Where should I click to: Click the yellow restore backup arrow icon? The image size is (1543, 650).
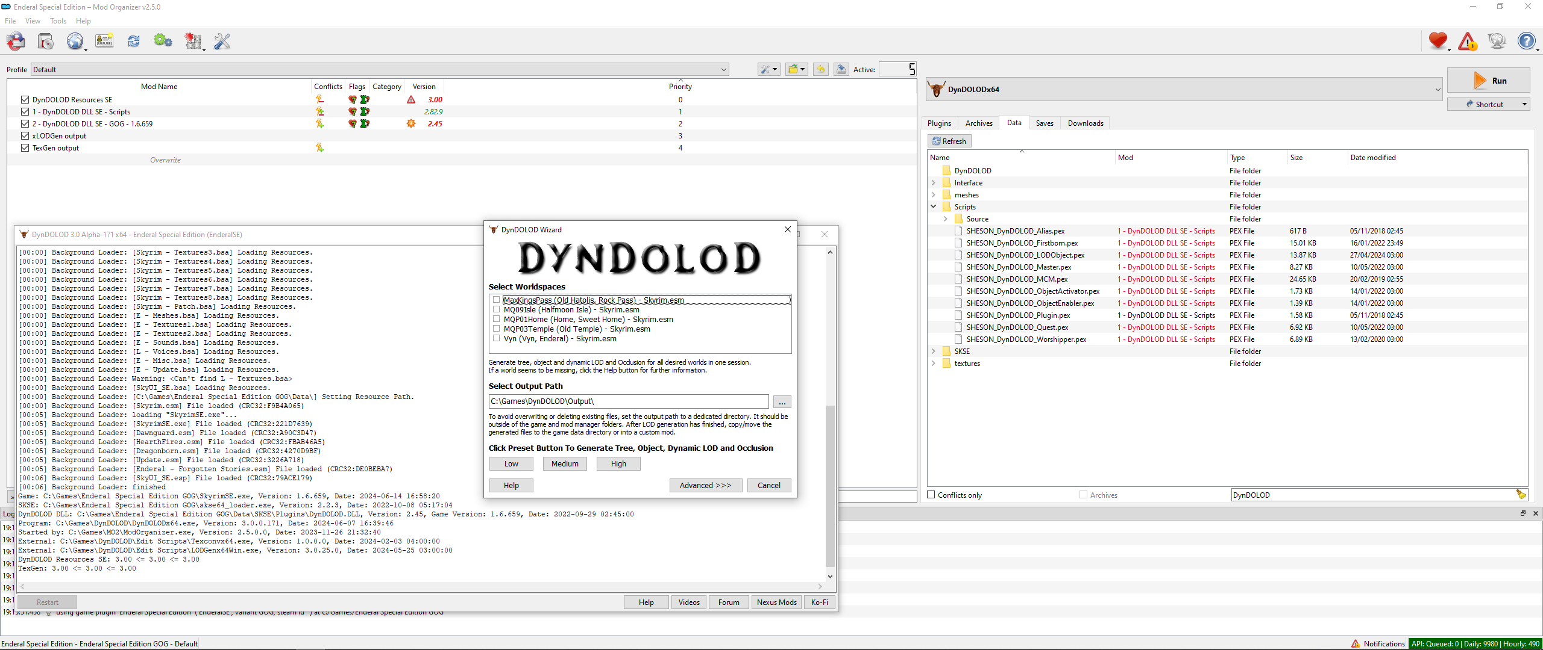[820, 69]
